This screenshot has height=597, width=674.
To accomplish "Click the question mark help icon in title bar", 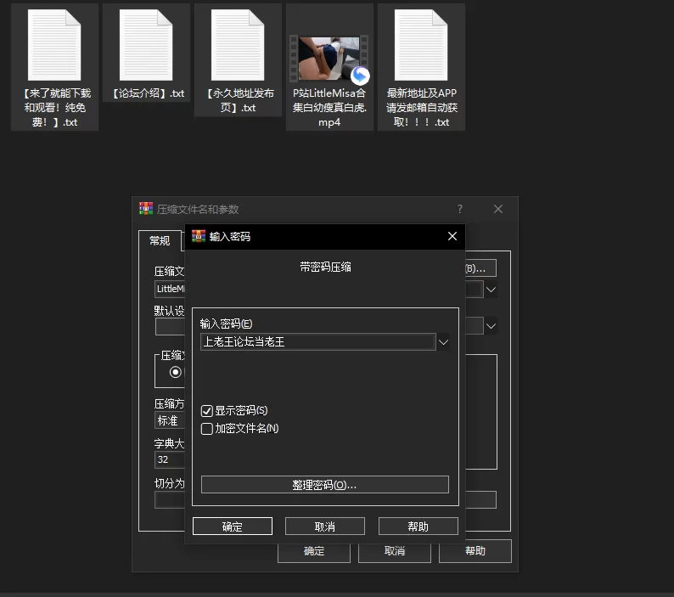I will 460,209.
